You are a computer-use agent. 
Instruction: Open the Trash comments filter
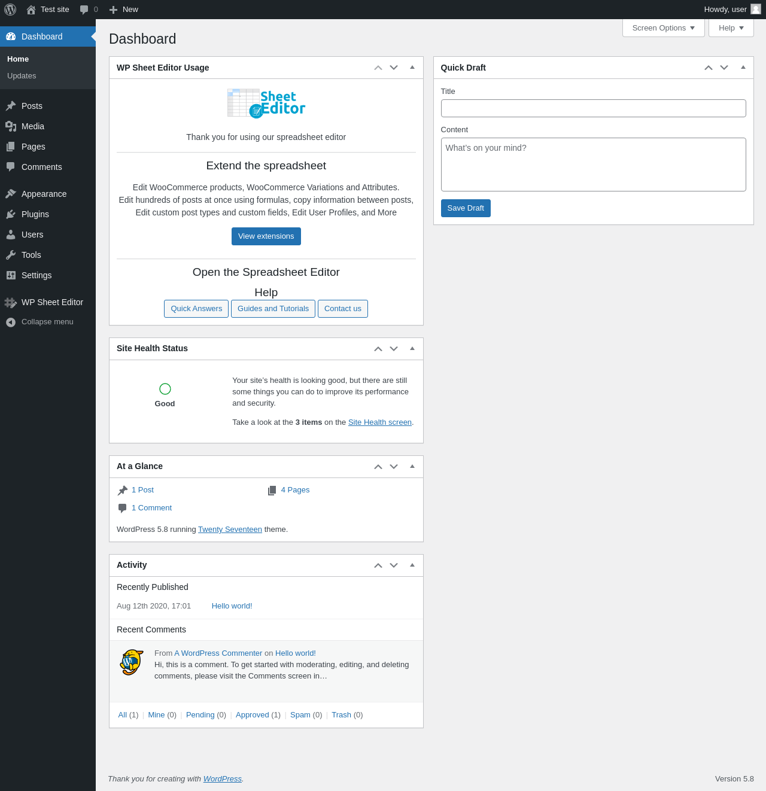[341, 715]
